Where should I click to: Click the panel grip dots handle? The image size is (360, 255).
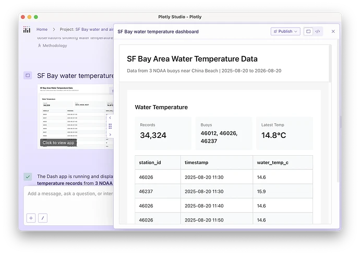[x=110, y=126]
